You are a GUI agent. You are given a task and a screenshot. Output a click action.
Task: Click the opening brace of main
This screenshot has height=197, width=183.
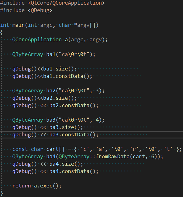(1, 32)
